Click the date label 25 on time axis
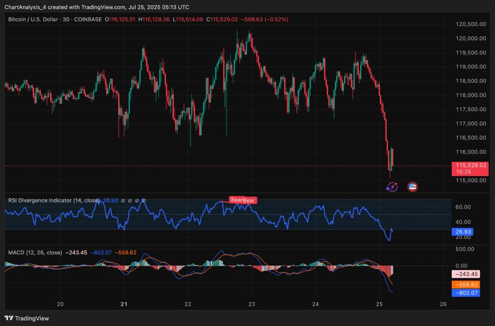The image size is (495, 326). point(379,304)
